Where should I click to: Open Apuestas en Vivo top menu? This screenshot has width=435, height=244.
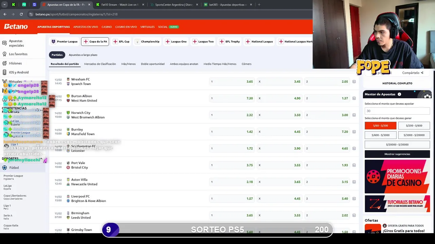pyautogui.click(x=86, y=27)
